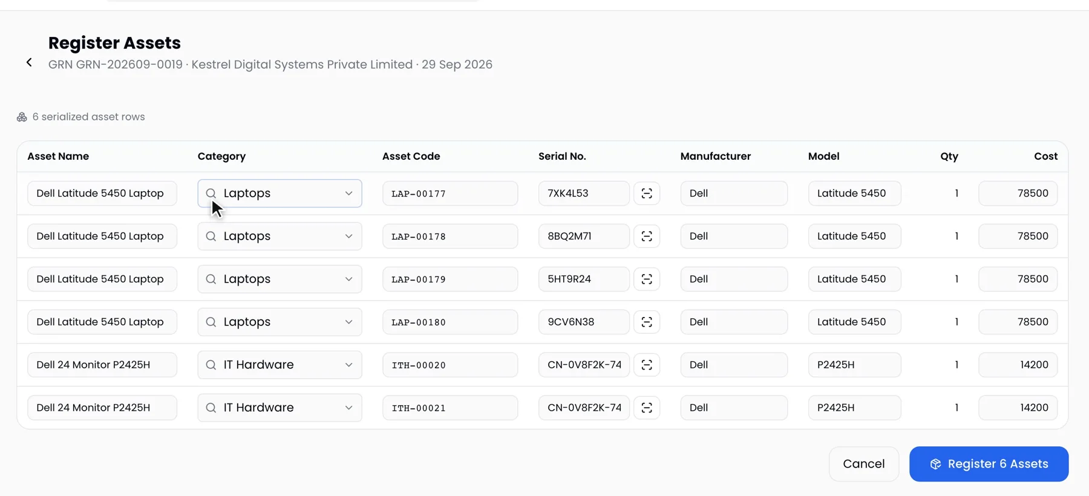Focus the Asset Name field in the LAP-00177 row
1089x496 pixels.
coord(102,194)
